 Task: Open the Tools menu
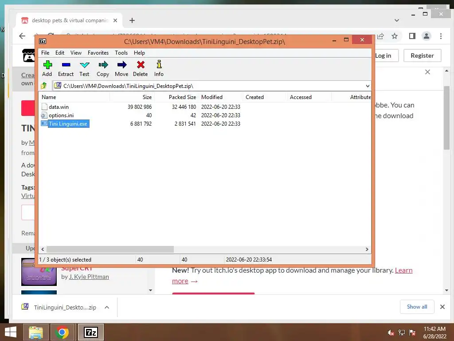click(x=121, y=53)
